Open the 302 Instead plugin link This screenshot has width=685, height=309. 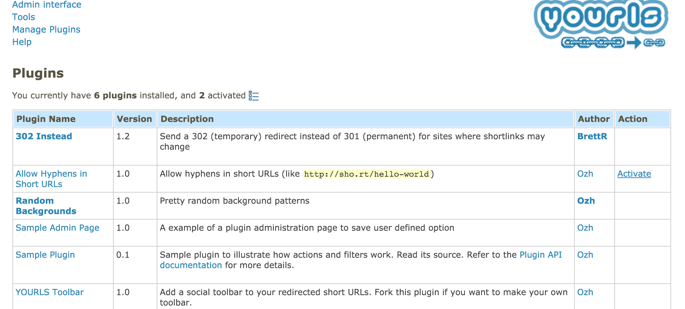coord(44,136)
